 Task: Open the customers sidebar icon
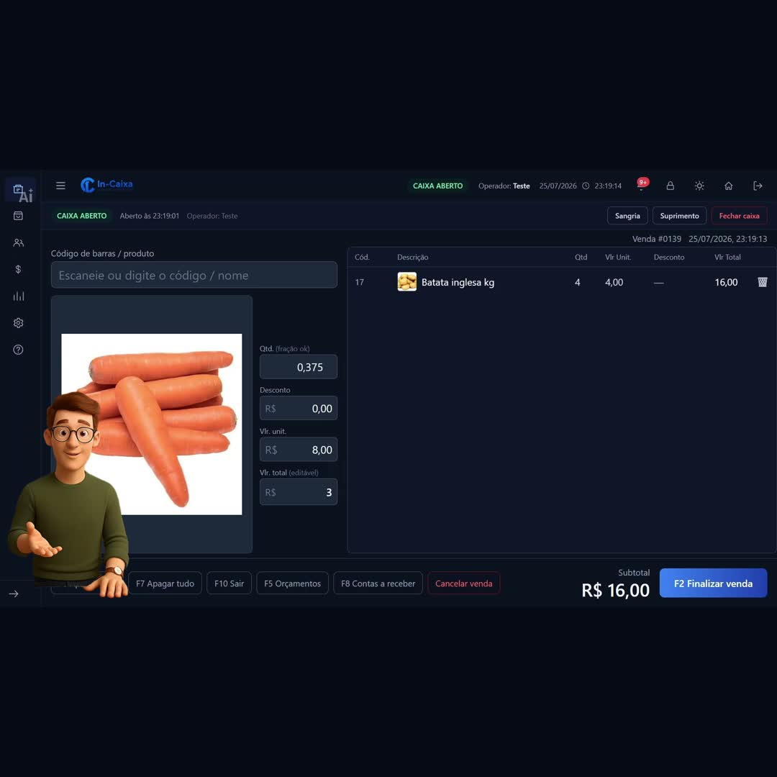click(x=18, y=242)
